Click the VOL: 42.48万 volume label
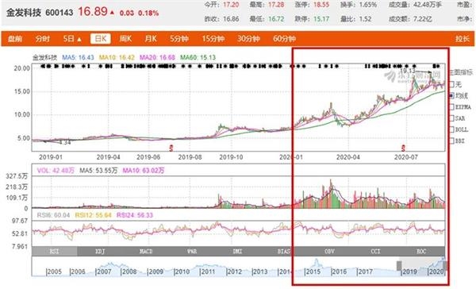This screenshot has height=289, width=476. click(x=56, y=171)
